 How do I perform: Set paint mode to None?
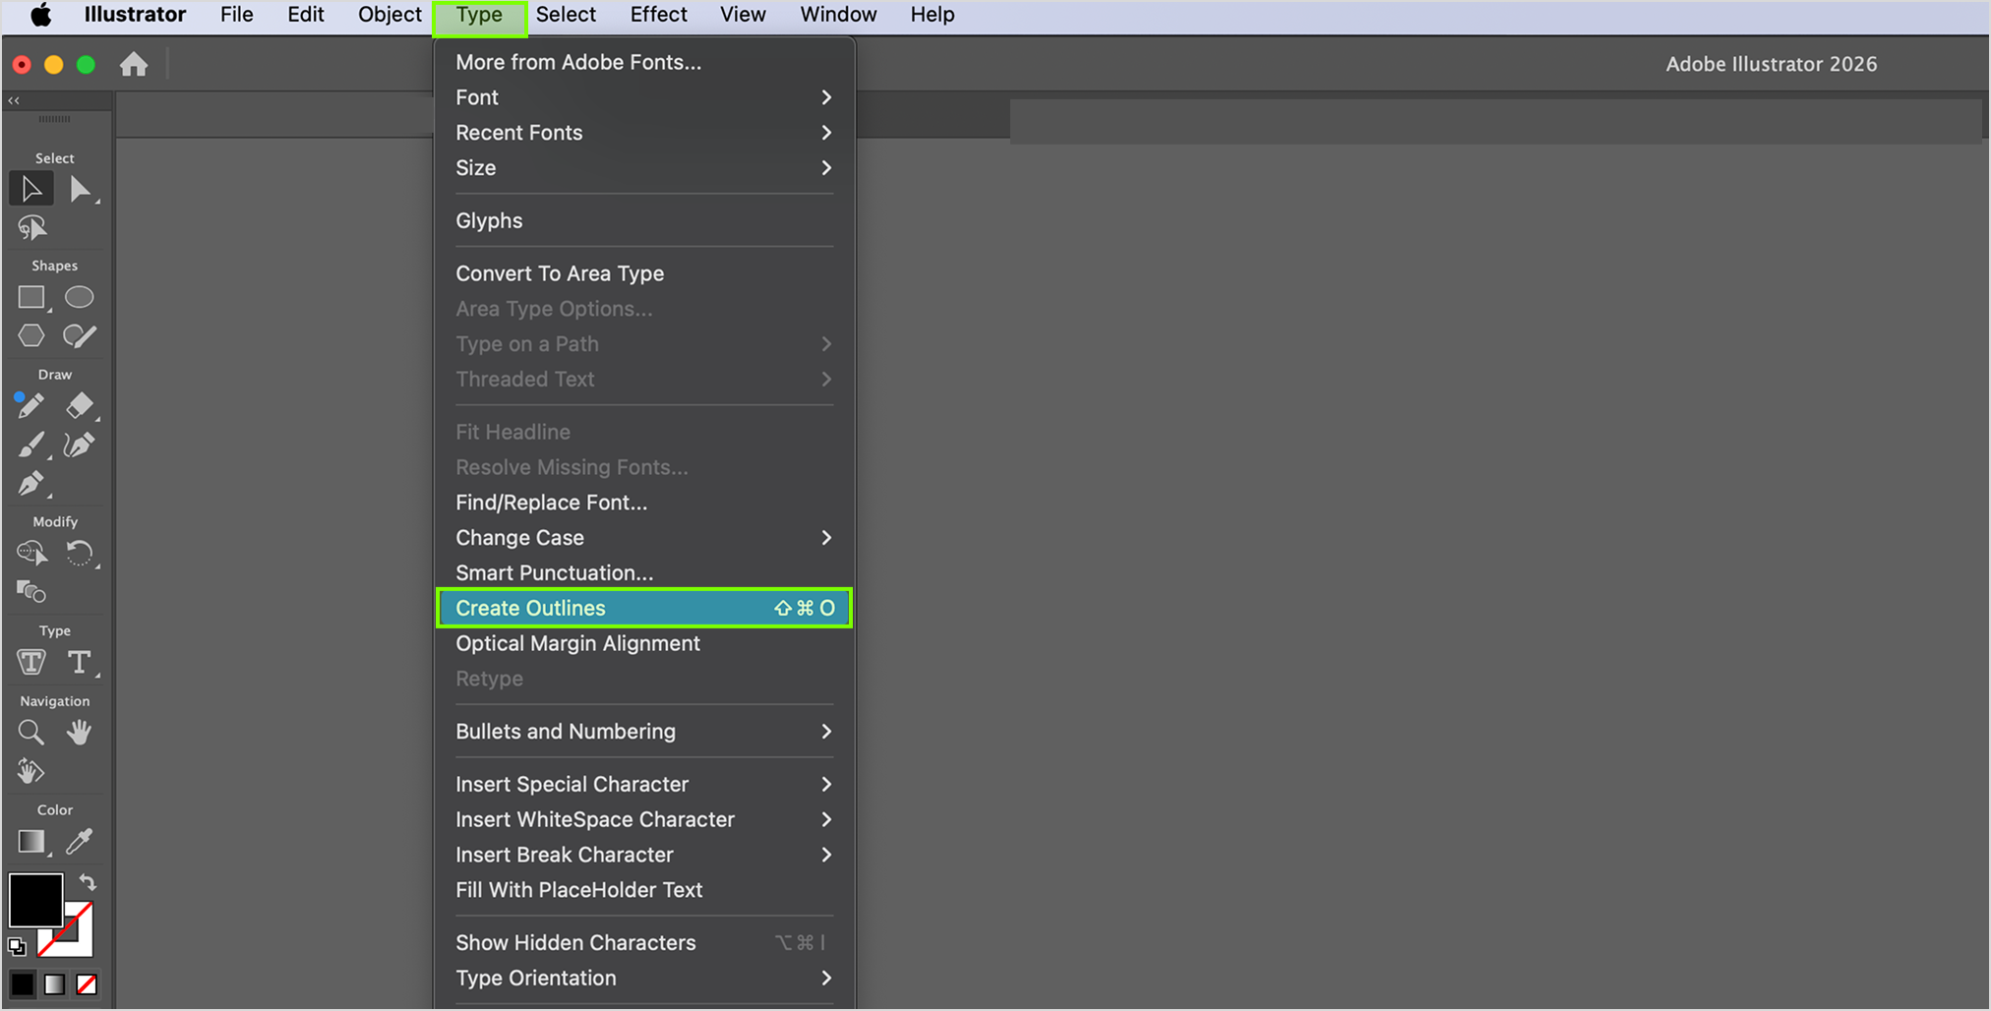pos(87,984)
